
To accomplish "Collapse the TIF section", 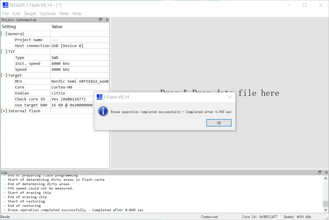I will (x=4, y=51).
